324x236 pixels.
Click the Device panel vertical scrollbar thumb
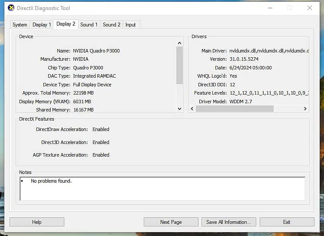(x=180, y=65)
